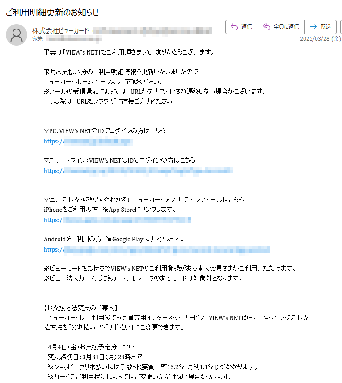
Task: Open the PC VIEW's NET login link
Action: point(89,142)
